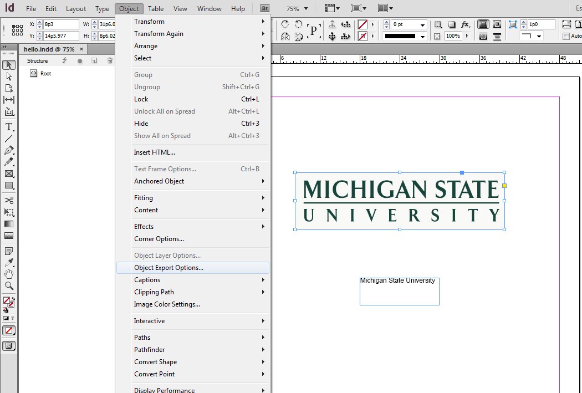Image resolution: width=582 pixels, height=393 pixels.
Task: Choose Insert HTML menu item
Action: [193, 152]
